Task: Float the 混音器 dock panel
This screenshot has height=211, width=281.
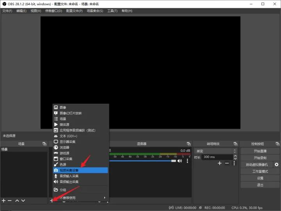Action: [x=189, y=144]
